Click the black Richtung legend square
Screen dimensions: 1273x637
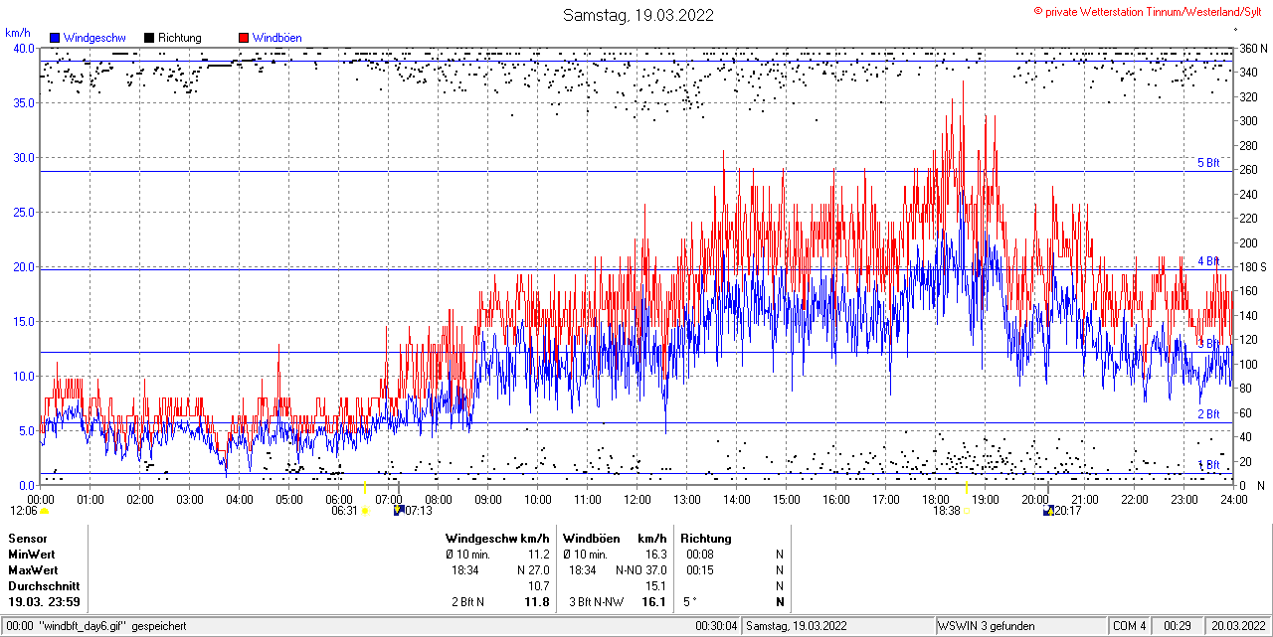click(149, 38)
